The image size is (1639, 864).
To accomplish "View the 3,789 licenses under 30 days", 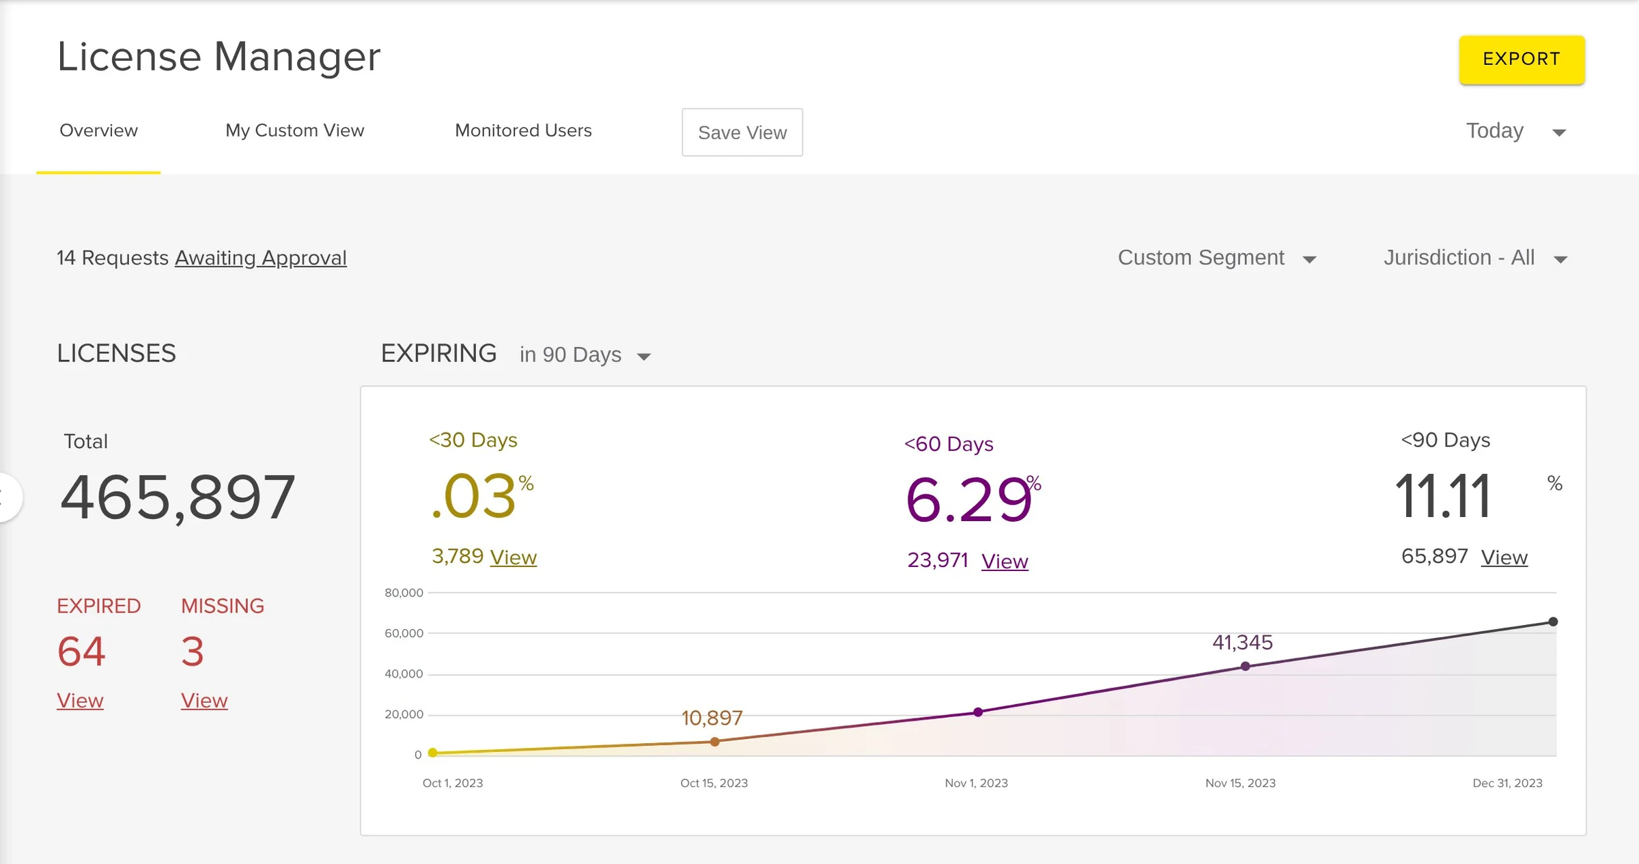I will coord(514,557).
